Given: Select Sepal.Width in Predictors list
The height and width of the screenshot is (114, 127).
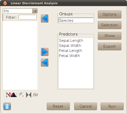Looking at the screenshot, I should (70, 46).
